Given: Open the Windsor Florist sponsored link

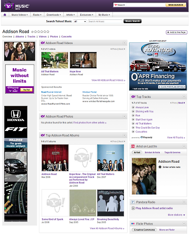Looking at the screenshot, I should pos(89,92).
